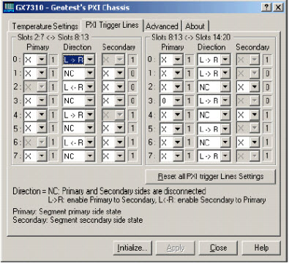This screenshot has height=263, width=289.
Task: Select the PXI Trigger Lines tab
Action: click(112, 25)
